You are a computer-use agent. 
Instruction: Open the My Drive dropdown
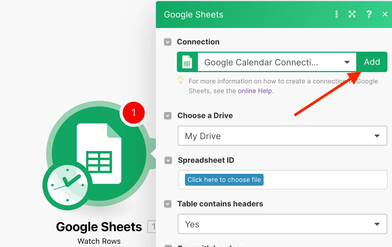(x=282, y=136)
